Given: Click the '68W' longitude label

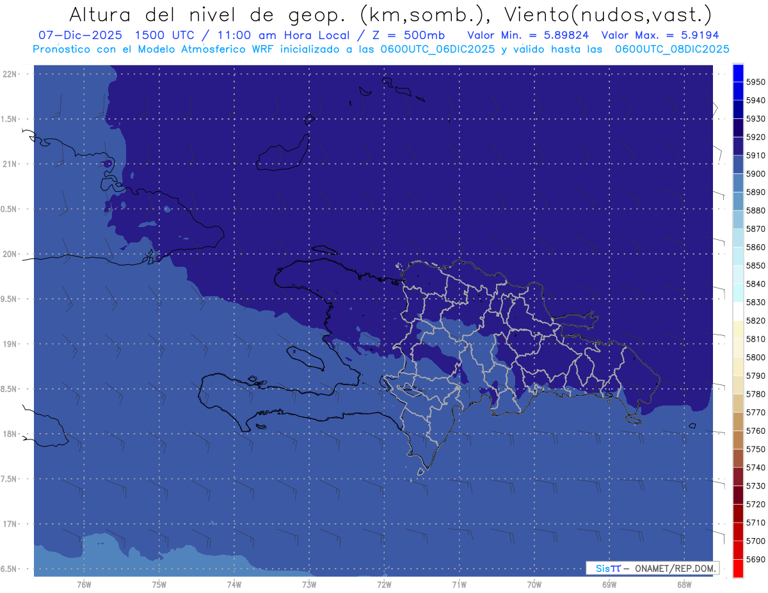Looking at the screenshot, I should coord(684,584).
